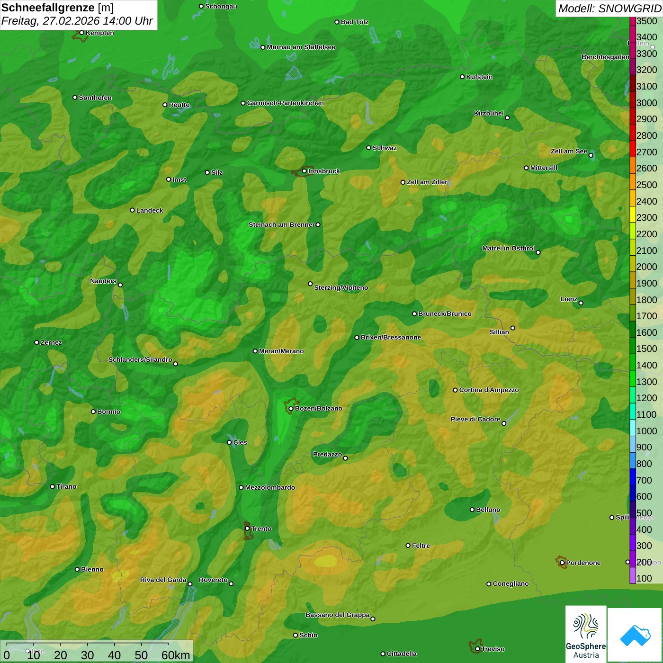This screenshot has height=663, width=663.
Task: Click the Kitzbühel city label
Action: [489, 113]
